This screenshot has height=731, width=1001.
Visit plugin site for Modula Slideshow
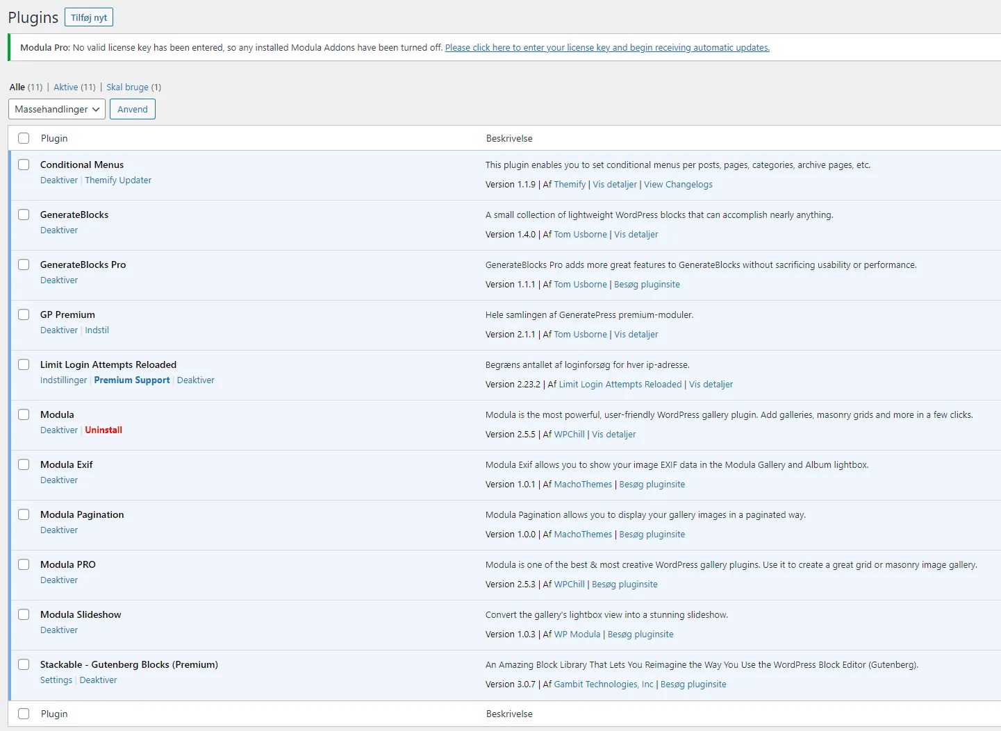pos(640,634)
